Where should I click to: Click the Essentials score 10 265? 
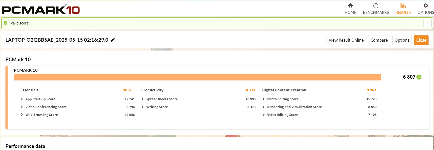tap(129, 90)
